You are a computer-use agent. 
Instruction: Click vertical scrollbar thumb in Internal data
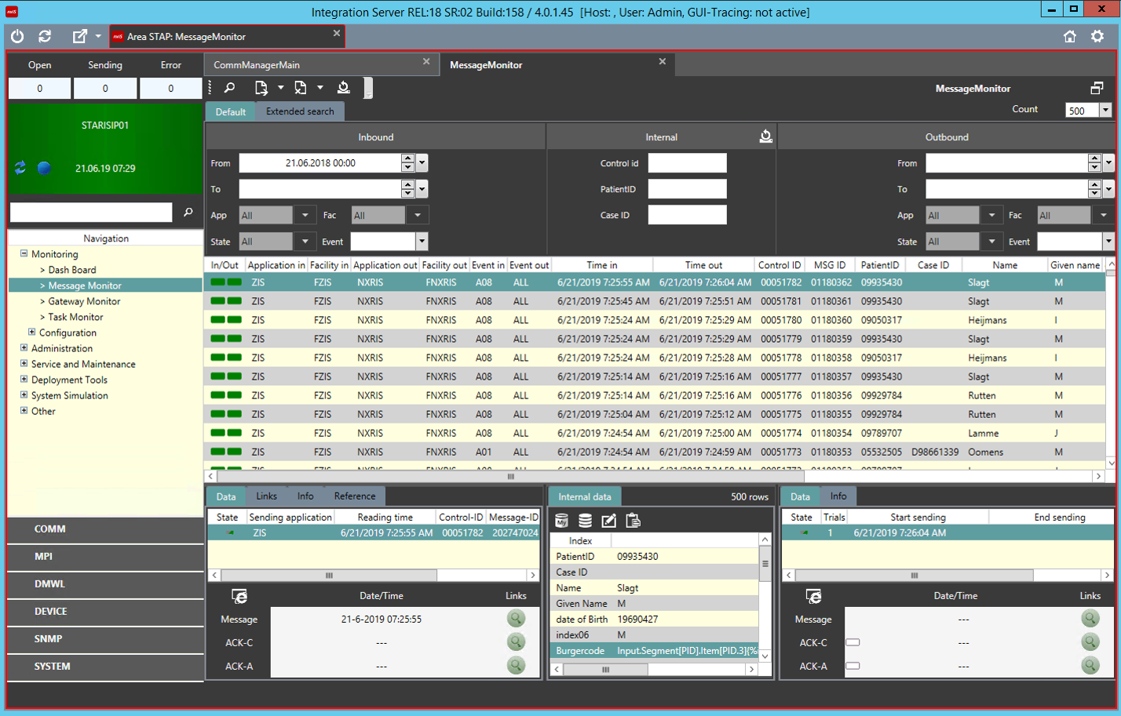[x=765, y=564]
